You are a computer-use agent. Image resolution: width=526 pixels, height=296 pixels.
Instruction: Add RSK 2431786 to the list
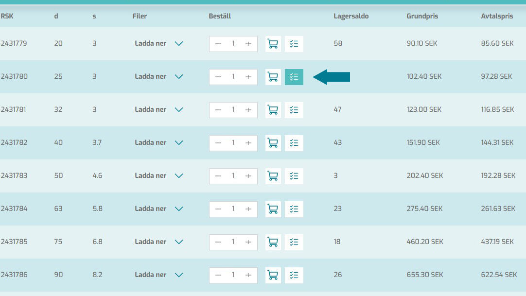click(x=294, y=275)
